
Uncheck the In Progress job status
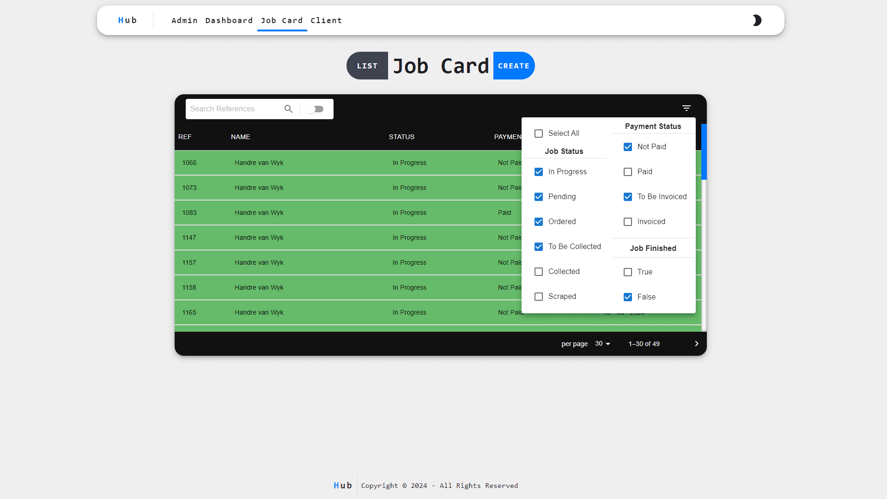(x=538, y=171)
